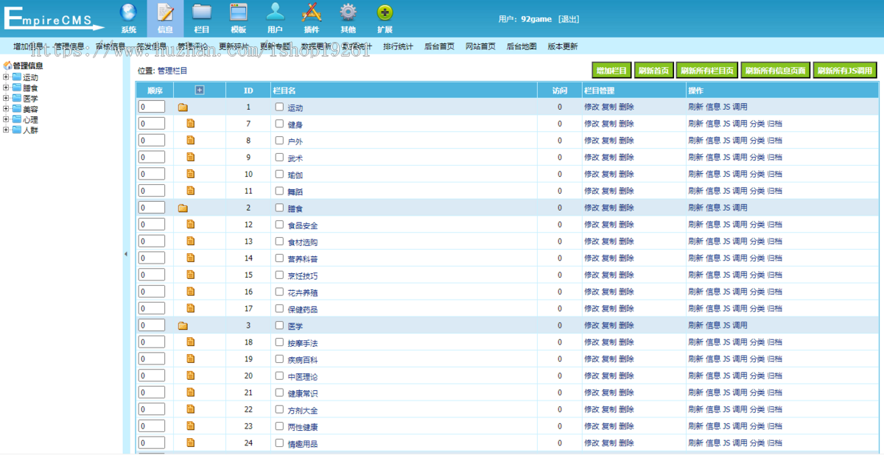Click the page icon in the 户外 row

(191, 140)
